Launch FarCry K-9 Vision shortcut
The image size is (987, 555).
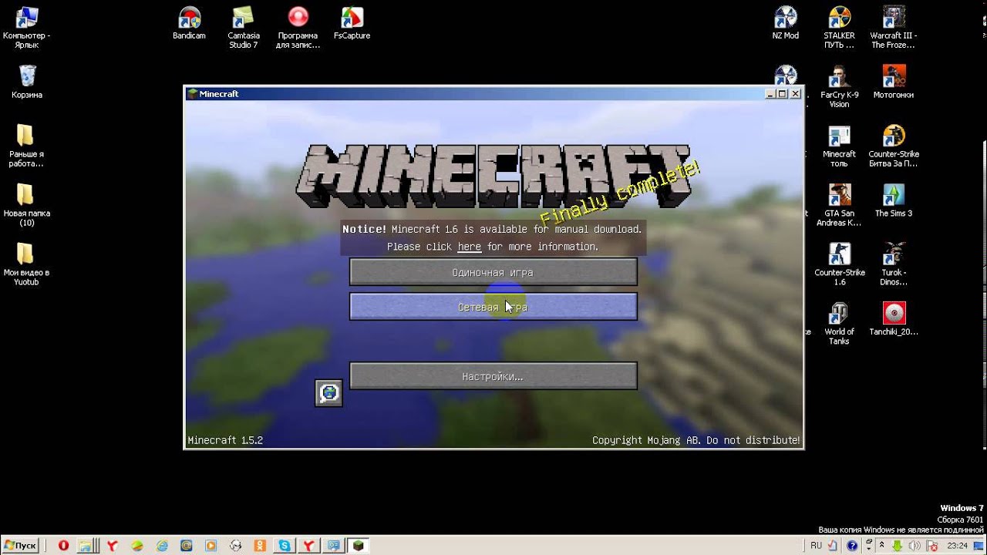point(839,86)
